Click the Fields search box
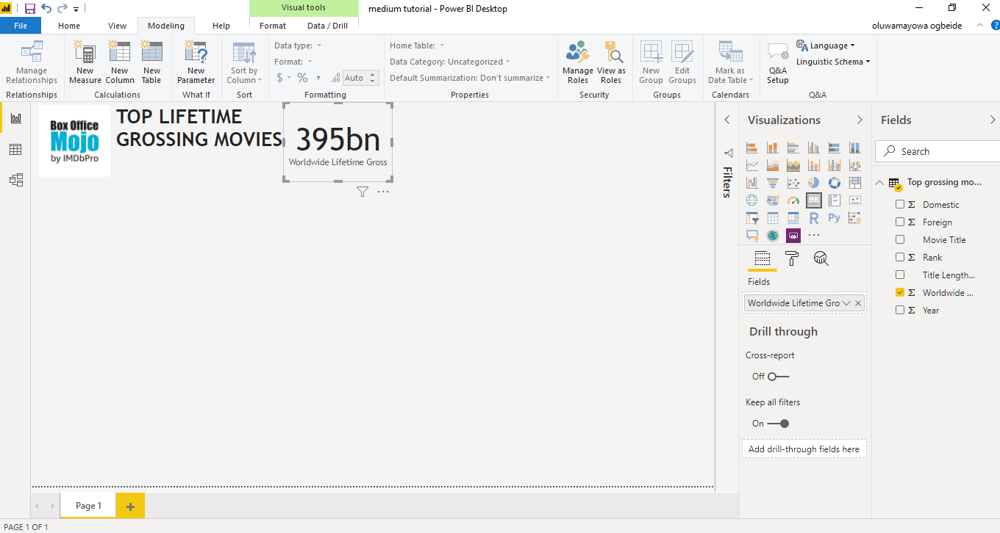This screenshot has width=1000, height=533. (938, 151)
